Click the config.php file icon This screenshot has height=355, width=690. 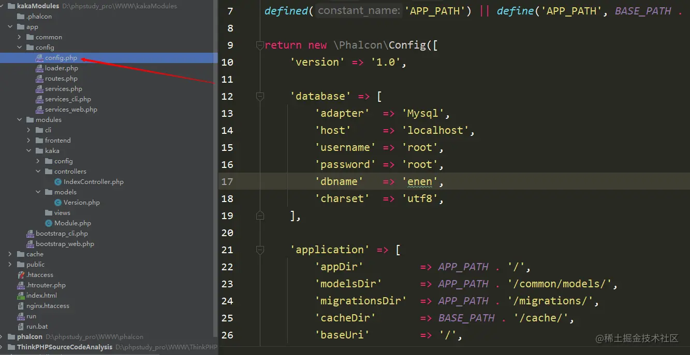point(39,58)
